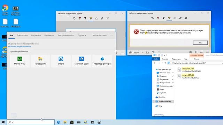
Task: Click OK in the MSVCP110.dll error image
Action: point(200,42)
